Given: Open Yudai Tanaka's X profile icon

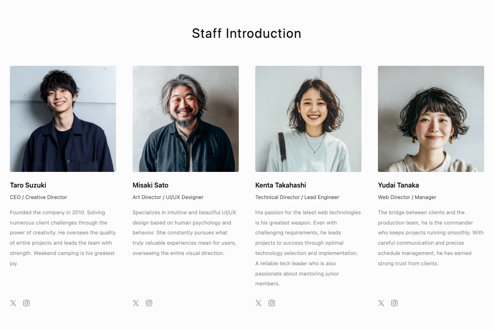Looking at the screenshot, I should [x=381, y=303].
